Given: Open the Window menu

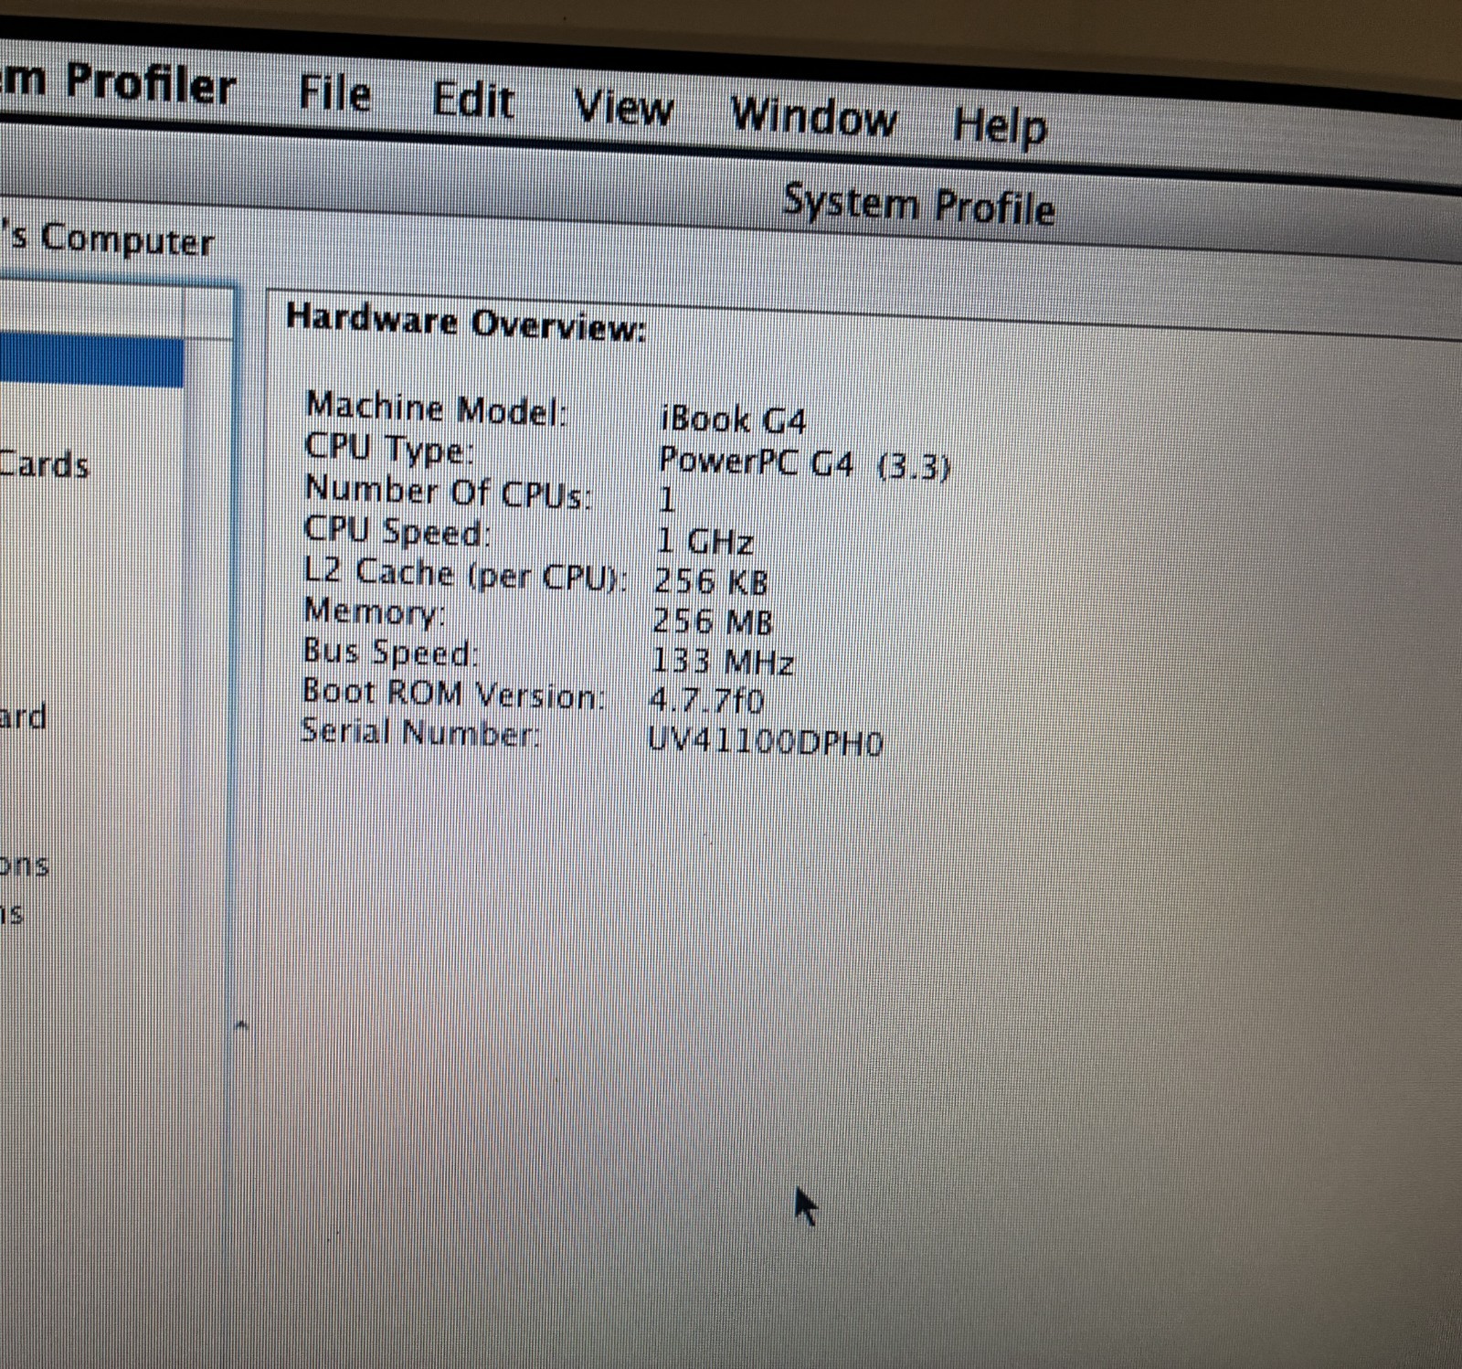Looking at the screenshot, I should (813, 117).
